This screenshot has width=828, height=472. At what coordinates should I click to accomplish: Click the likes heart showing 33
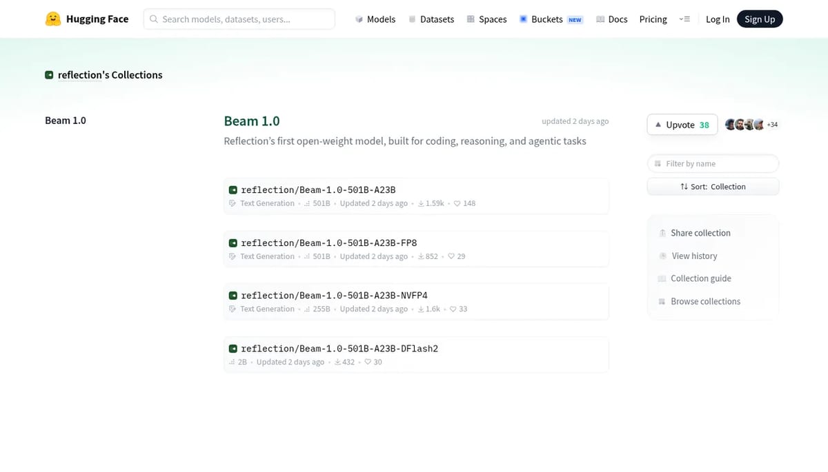pyautogui.click(x=453, y=309)
